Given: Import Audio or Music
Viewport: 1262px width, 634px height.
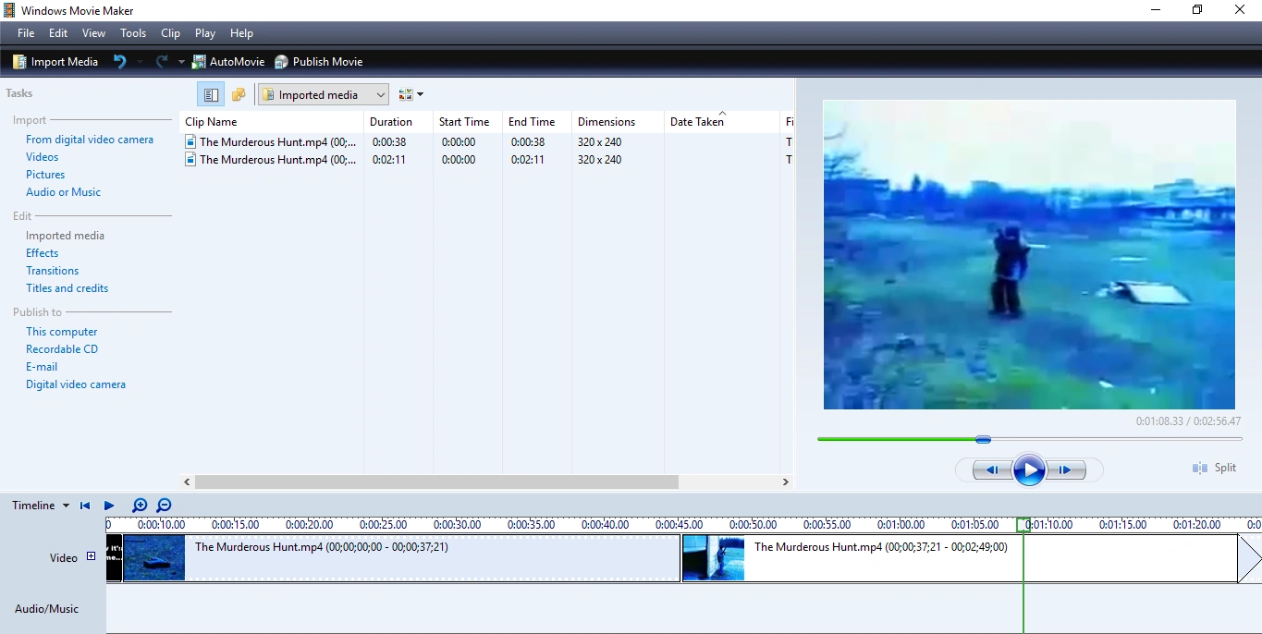Looking at the screenshot, I should 64,192.
